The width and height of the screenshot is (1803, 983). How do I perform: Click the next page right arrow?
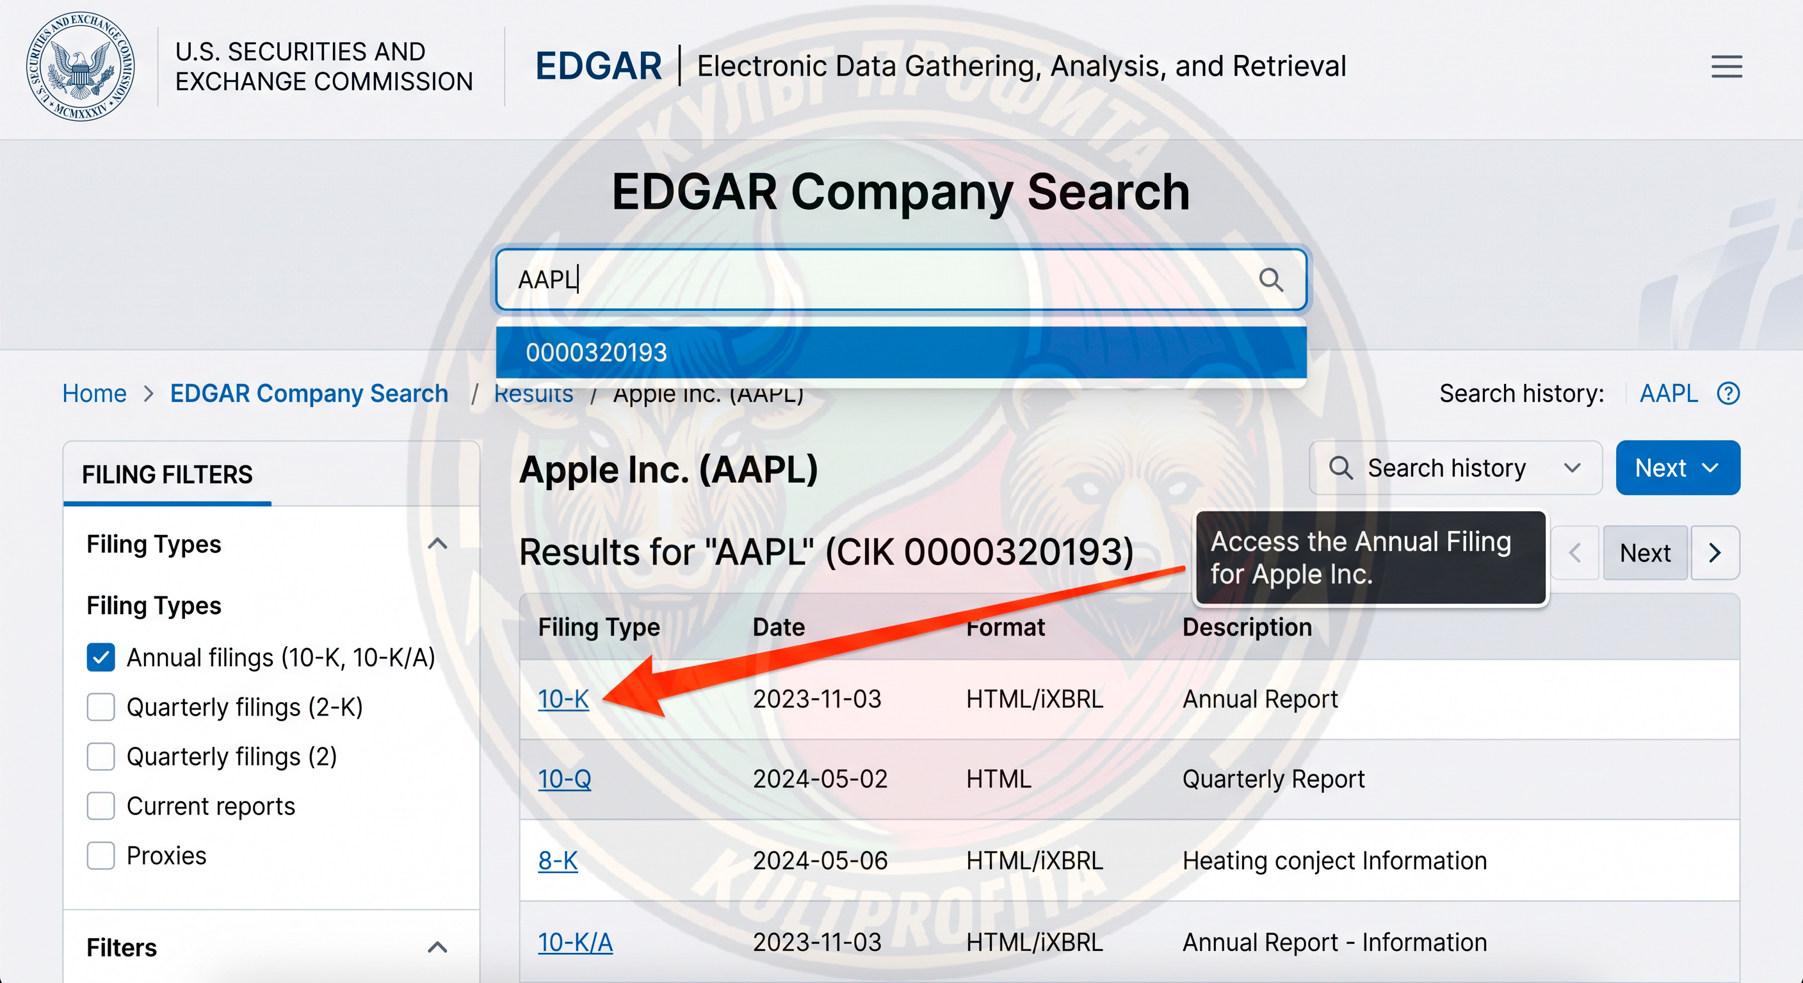(x=1715, y=553)
